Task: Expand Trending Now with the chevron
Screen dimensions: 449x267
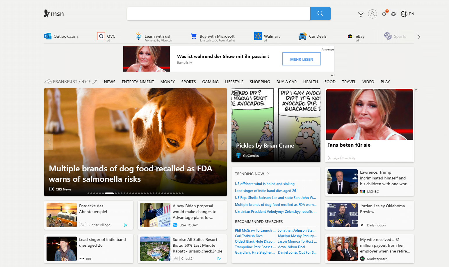Action: [x=268, y=174]
